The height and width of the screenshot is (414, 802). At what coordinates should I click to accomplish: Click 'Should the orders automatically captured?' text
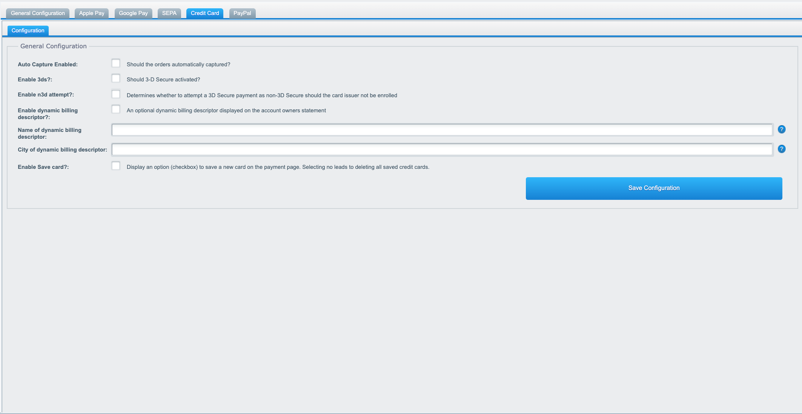click(178, 64)
